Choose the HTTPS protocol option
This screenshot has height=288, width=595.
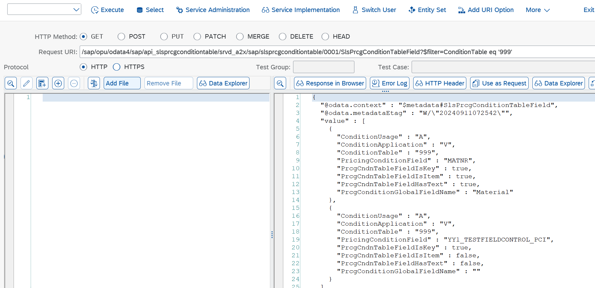[x=117, y=67]
